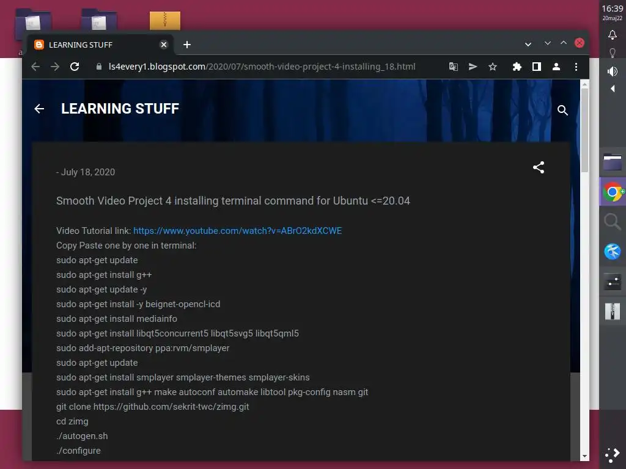Click the 'Copy Paste one by one' text
Image resolution: width=626 pixels, height=469 pixels.
coord(126,245)
